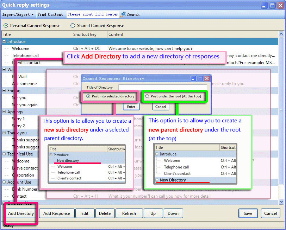Image resolution: width=286 pixels, height=230 pixels.
Task: Minimize the Quick reply settings window
Action: (x=264, y=6)
